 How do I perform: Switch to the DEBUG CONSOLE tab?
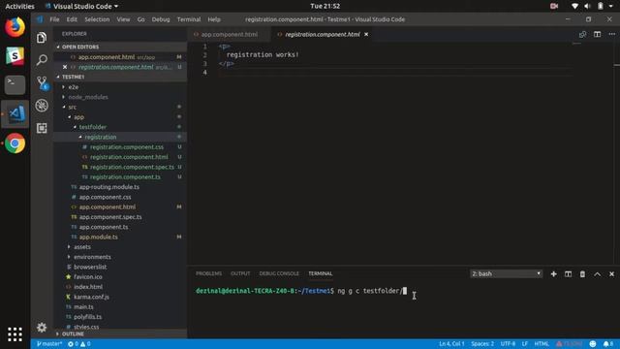[279, 273]
